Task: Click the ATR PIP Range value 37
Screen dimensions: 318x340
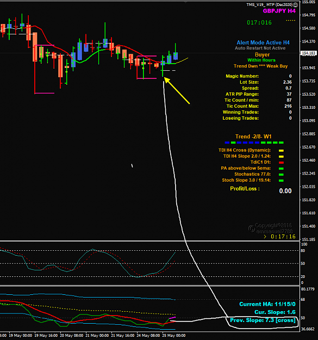Action: pyautogui.click(x=289, y=94)
